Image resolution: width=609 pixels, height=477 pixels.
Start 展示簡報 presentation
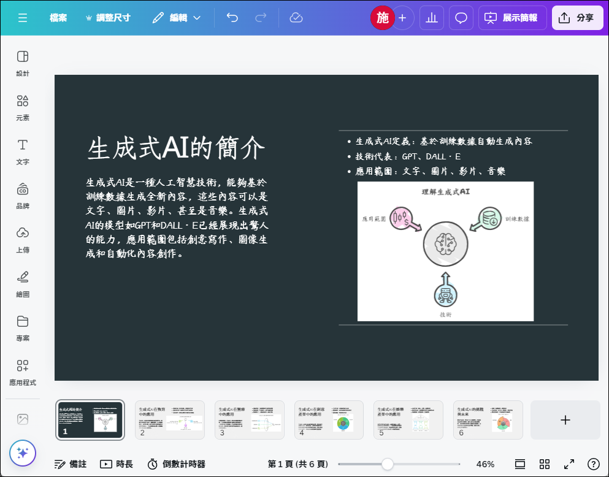(512, 18)
